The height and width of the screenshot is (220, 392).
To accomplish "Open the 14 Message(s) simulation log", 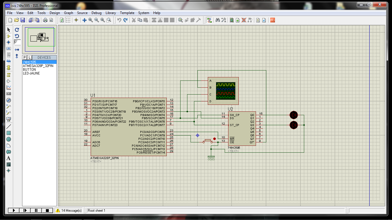I will (69, 211).
